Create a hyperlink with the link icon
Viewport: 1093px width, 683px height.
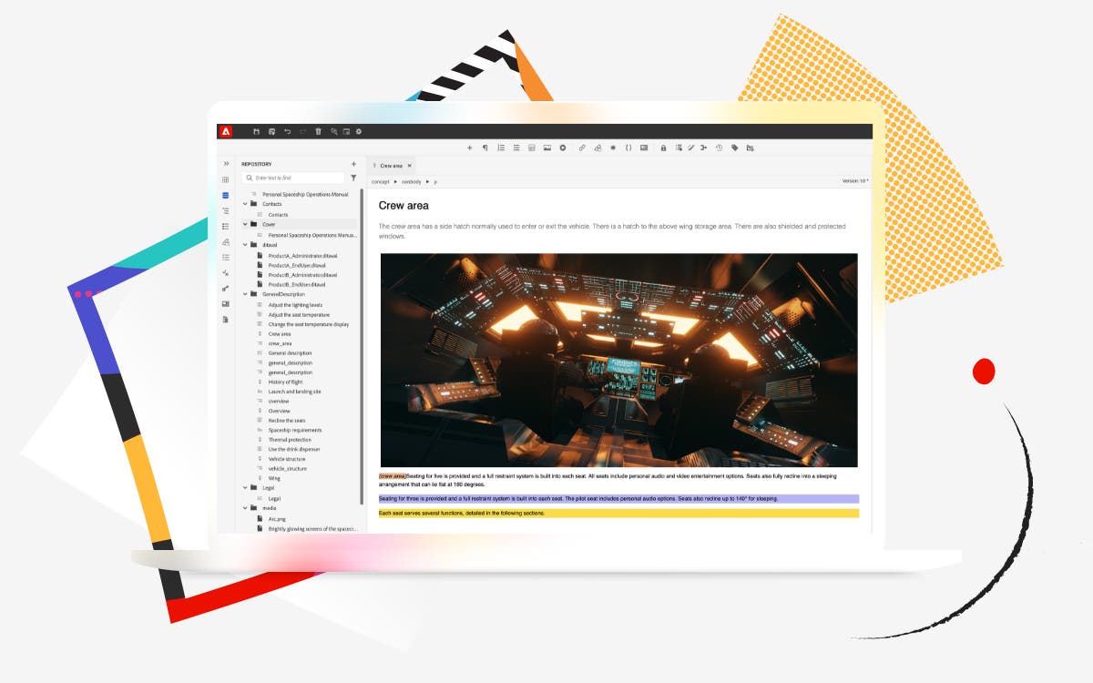click(x=581, y=147)
